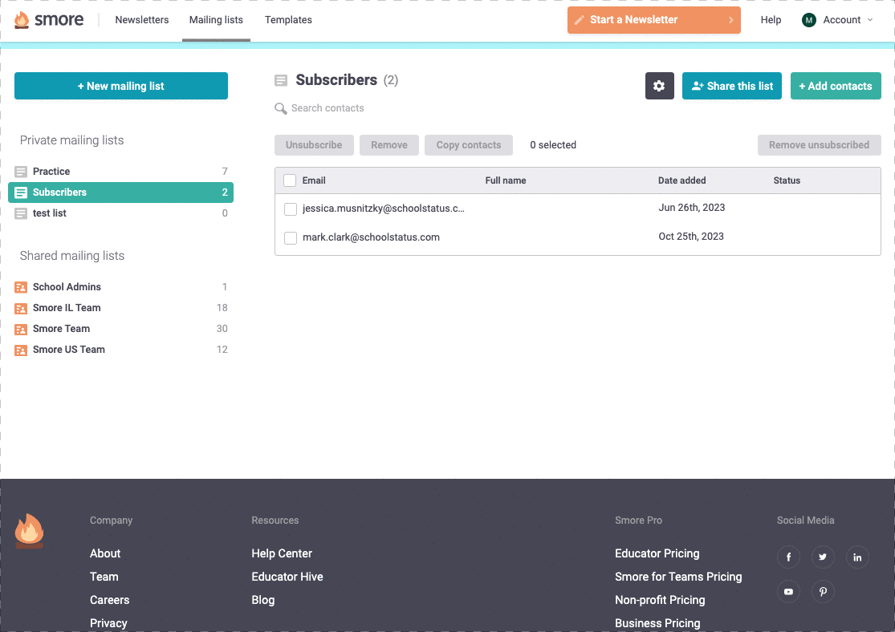Select the Smore US Team shared list
895x632 pixels.
point(121,350)
